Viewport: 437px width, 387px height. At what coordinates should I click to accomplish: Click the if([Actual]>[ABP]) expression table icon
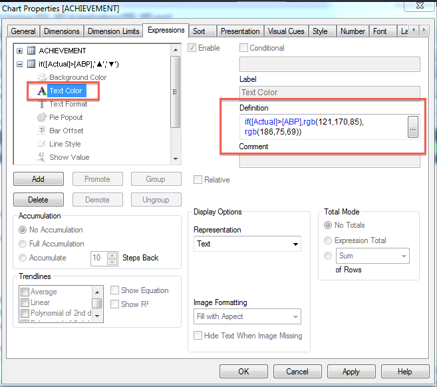click(x=31, y=64)
